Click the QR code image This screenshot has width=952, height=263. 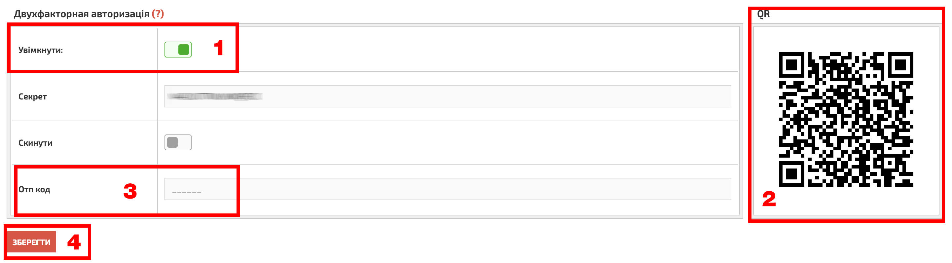(846, 120)
